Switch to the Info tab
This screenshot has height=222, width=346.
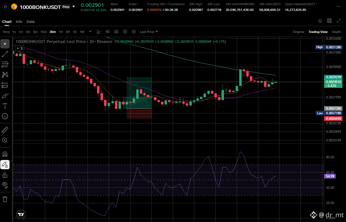[19, 21]
